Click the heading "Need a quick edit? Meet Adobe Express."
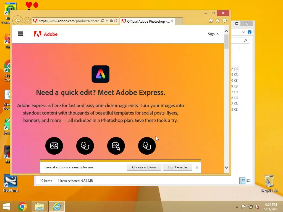This screenshot has width=283, height=212. 101,92
